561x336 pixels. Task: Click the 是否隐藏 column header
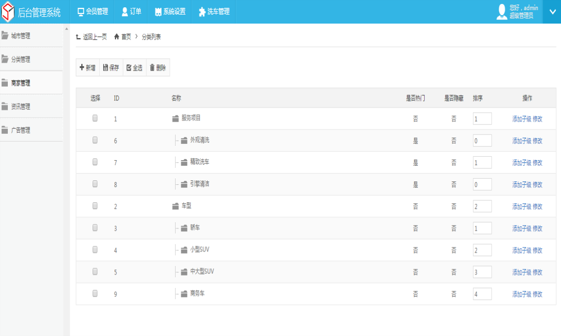454,98
